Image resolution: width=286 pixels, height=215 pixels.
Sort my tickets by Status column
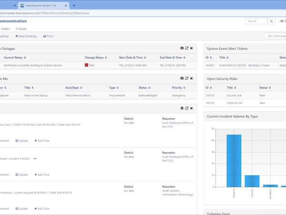point(144,88)
